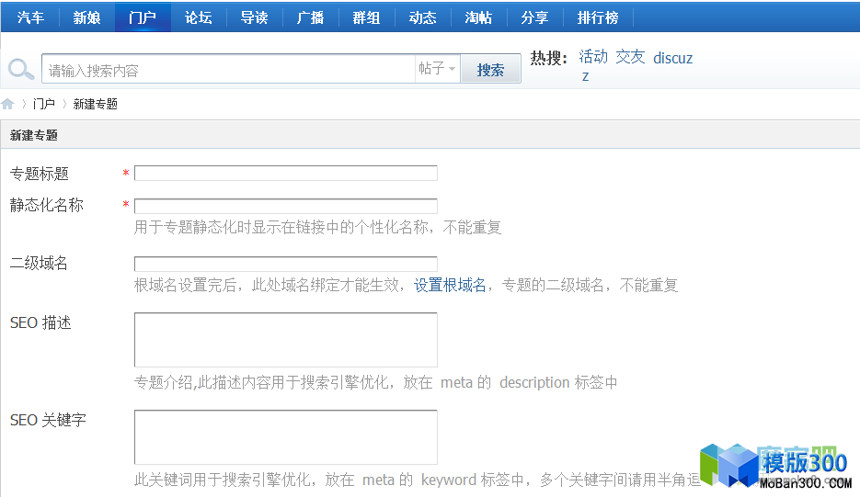
Task: Open the 帖子 search type dropdown
Action: (437, 69)
